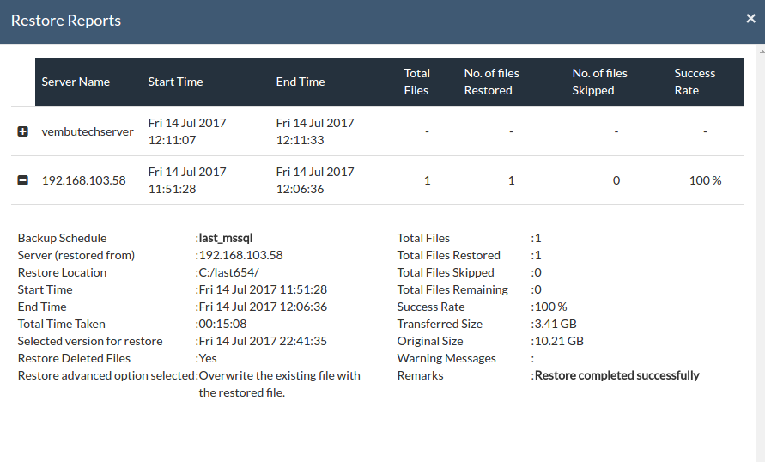
Task: Click table start time ending 11:51:28 cell
Action: pos(187,180)
